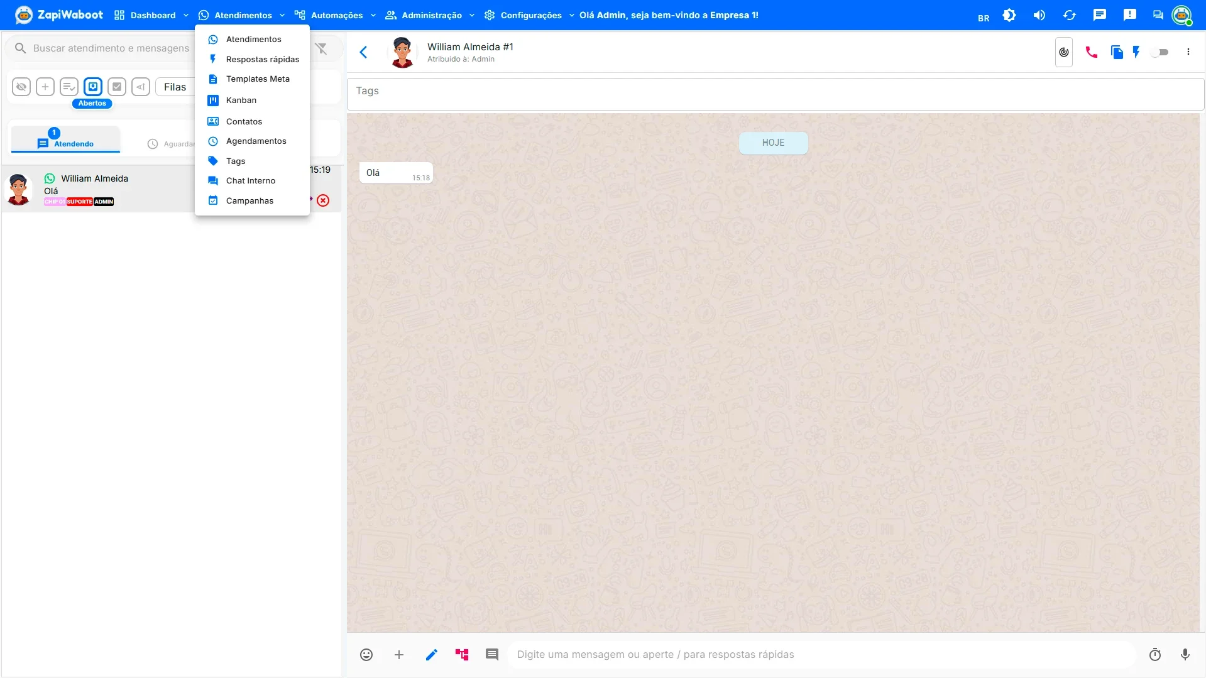1206x678 pixels.
Task: Open Chat Interno menu entry
Action: pyautogui.click(x=252, y=181)
